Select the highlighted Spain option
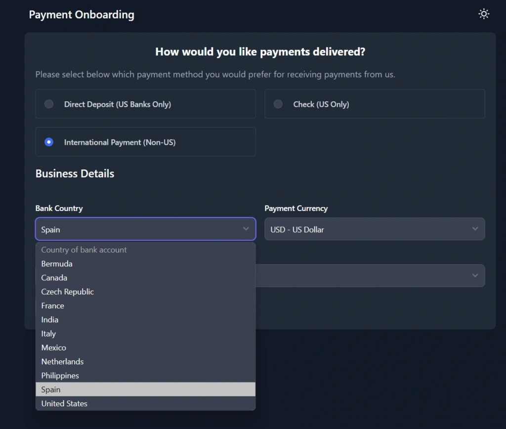 coord(51,389)
